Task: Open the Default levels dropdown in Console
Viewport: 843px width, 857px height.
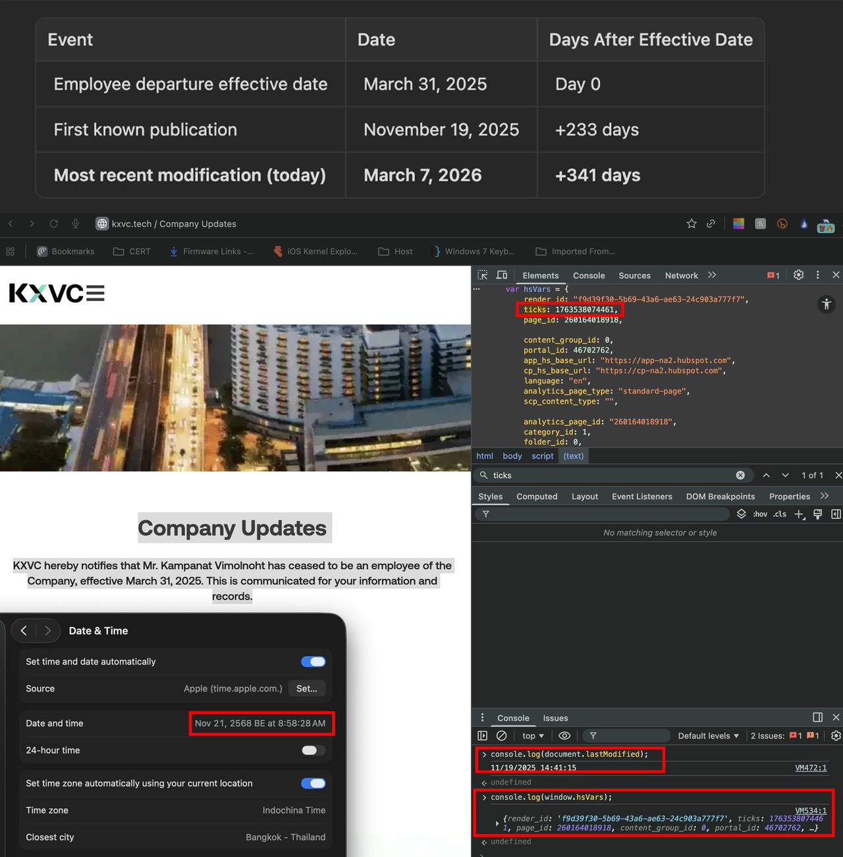Action: (x=708, y=736)
